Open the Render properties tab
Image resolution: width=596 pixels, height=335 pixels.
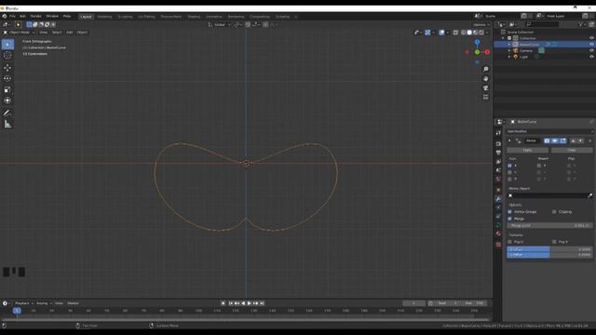498,143
